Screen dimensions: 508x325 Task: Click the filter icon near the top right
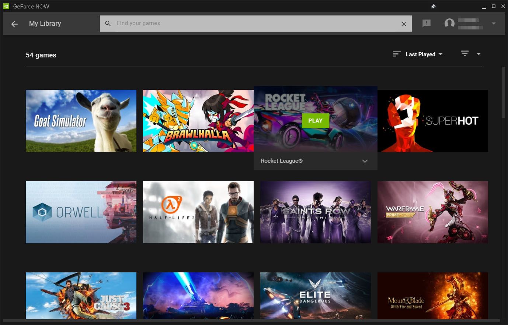tap(464, 53)
